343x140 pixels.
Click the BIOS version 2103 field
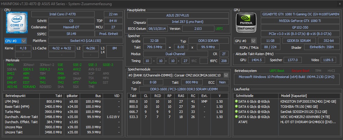tap(198, 29)
